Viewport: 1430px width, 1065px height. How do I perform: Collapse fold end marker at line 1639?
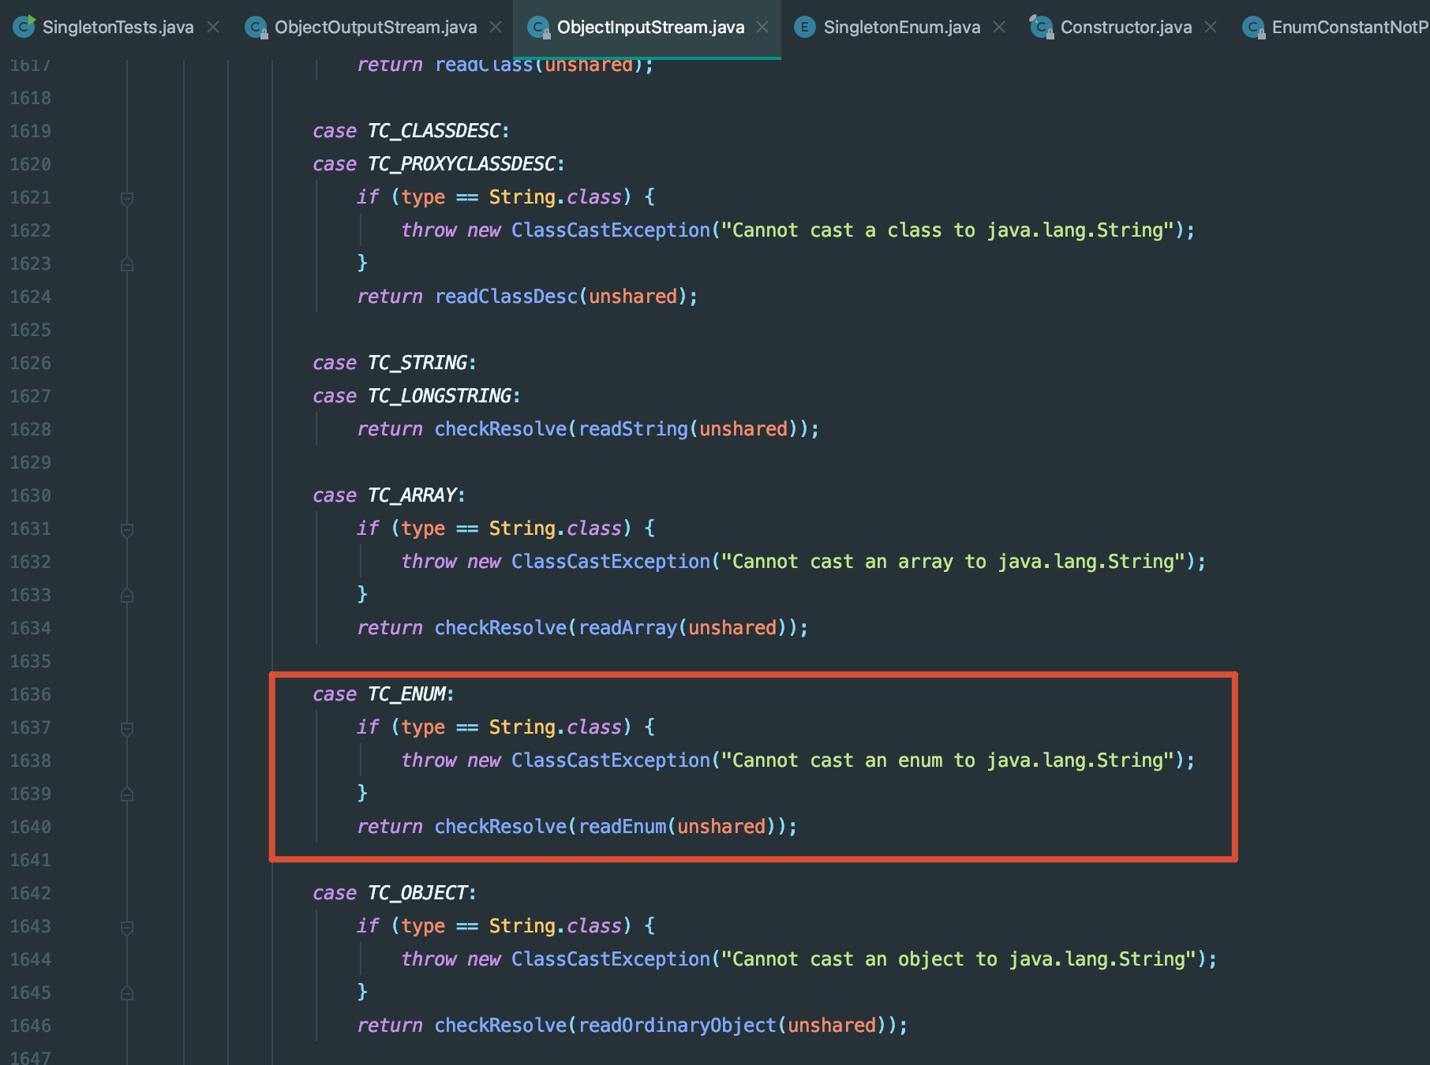pyautogui.click(x=127, y=794)
